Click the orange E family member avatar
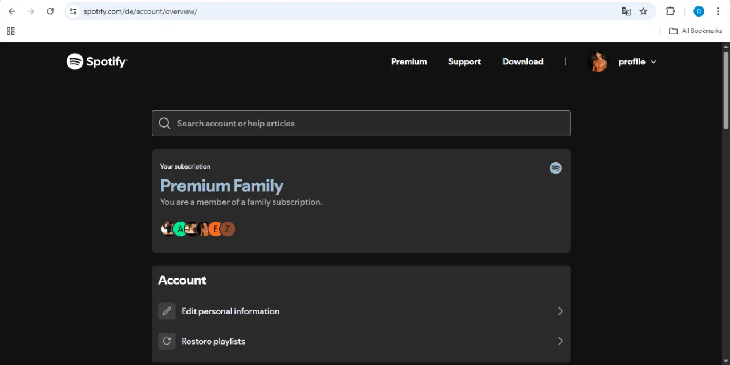Screen dimensions: 730x365 coord(216,229)
